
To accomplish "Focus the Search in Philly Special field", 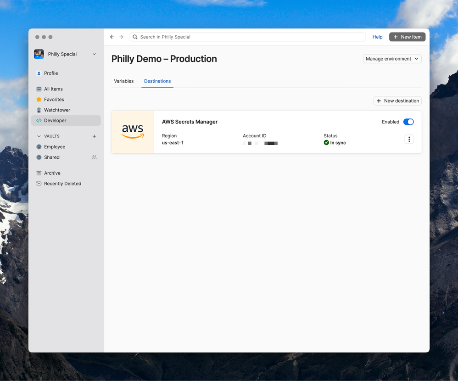I will pyautogui.click(x=248, y=37).
